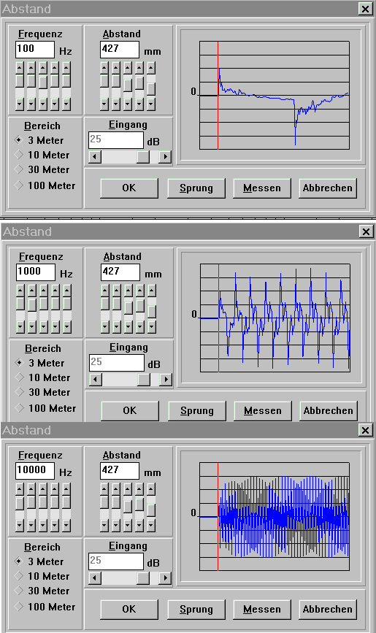This screenshot has height=633, width=376.
Task: Click Eingang scrollbar left arrow in 10000 Hz dialog
Action: pos(95,578)
